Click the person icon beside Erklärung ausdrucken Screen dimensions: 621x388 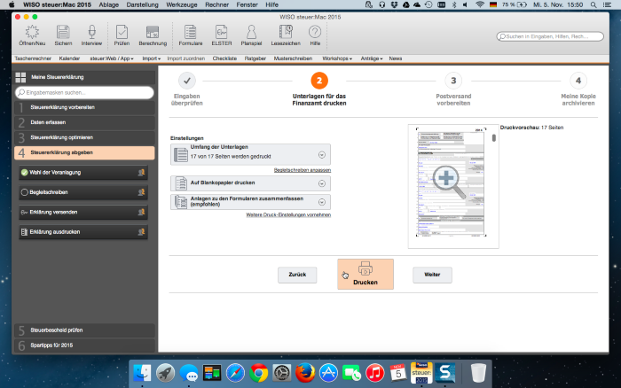pyautogui.click(x=141, y=232)
